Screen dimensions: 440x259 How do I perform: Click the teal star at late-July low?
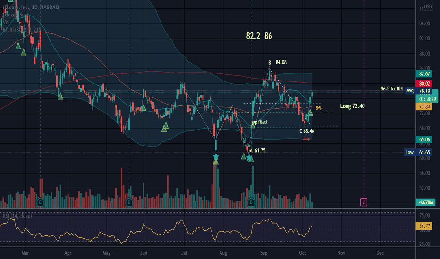pyautogui.click(x=216, y=156)
